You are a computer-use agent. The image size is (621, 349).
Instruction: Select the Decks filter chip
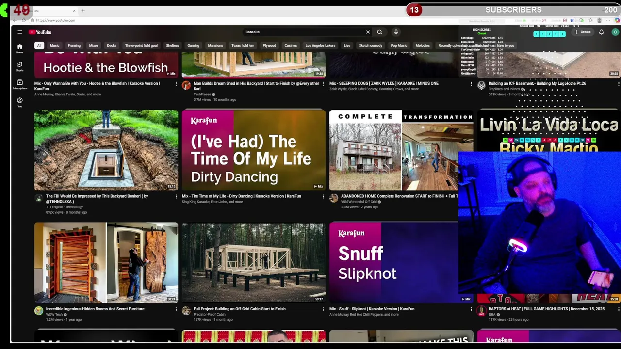pyautogui.click(x=112, y=46)
